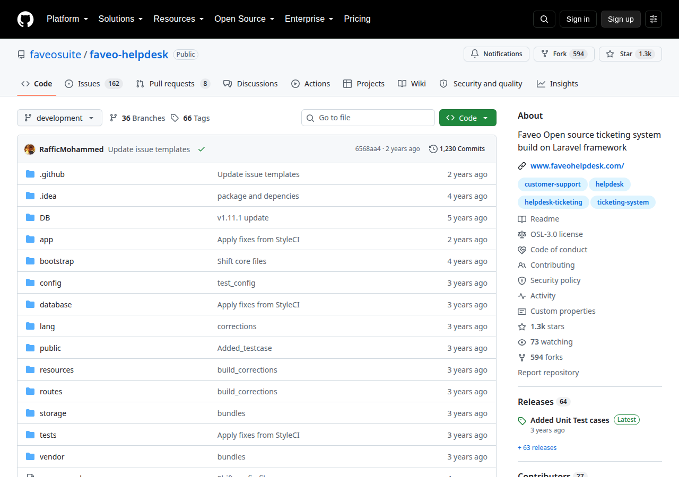Click OSL-3.0 license scale icon

point(522,234)
